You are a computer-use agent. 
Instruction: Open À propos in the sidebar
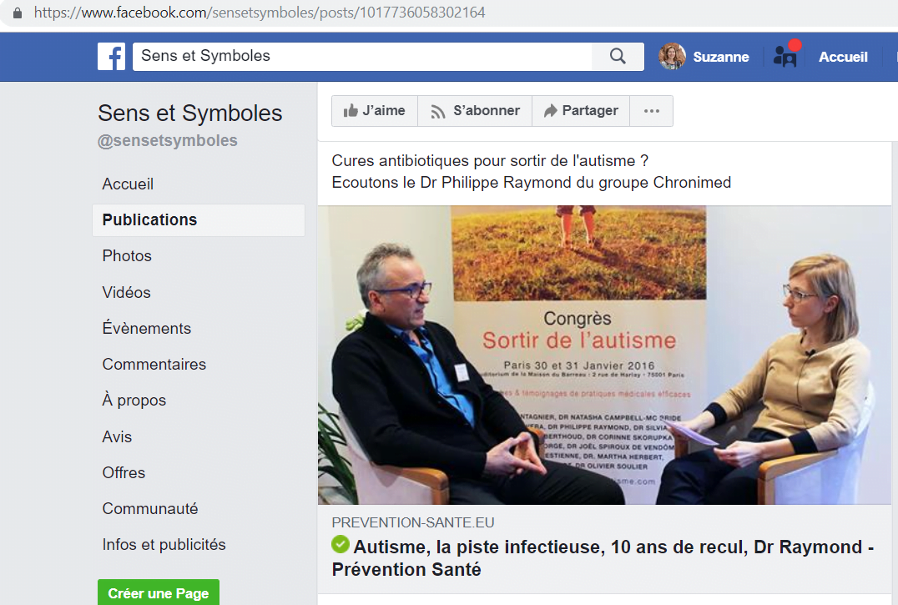click(x=134, y=401)
